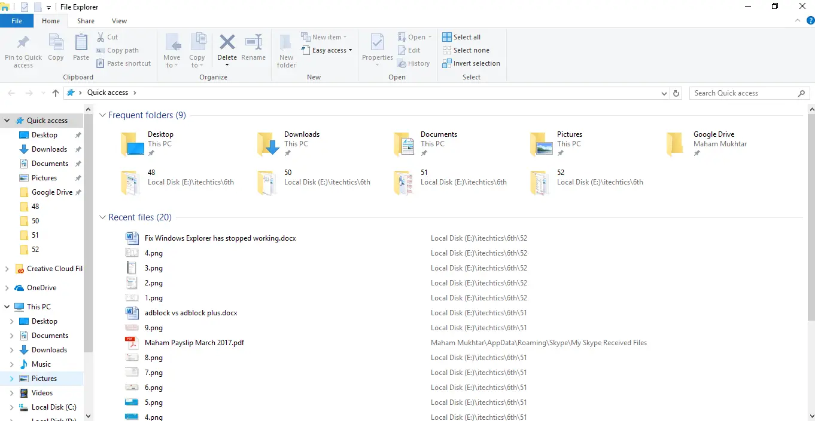Collapse the Frequent folders section
The height and width of the screenshot is (421, 815).
coord(102,115)
